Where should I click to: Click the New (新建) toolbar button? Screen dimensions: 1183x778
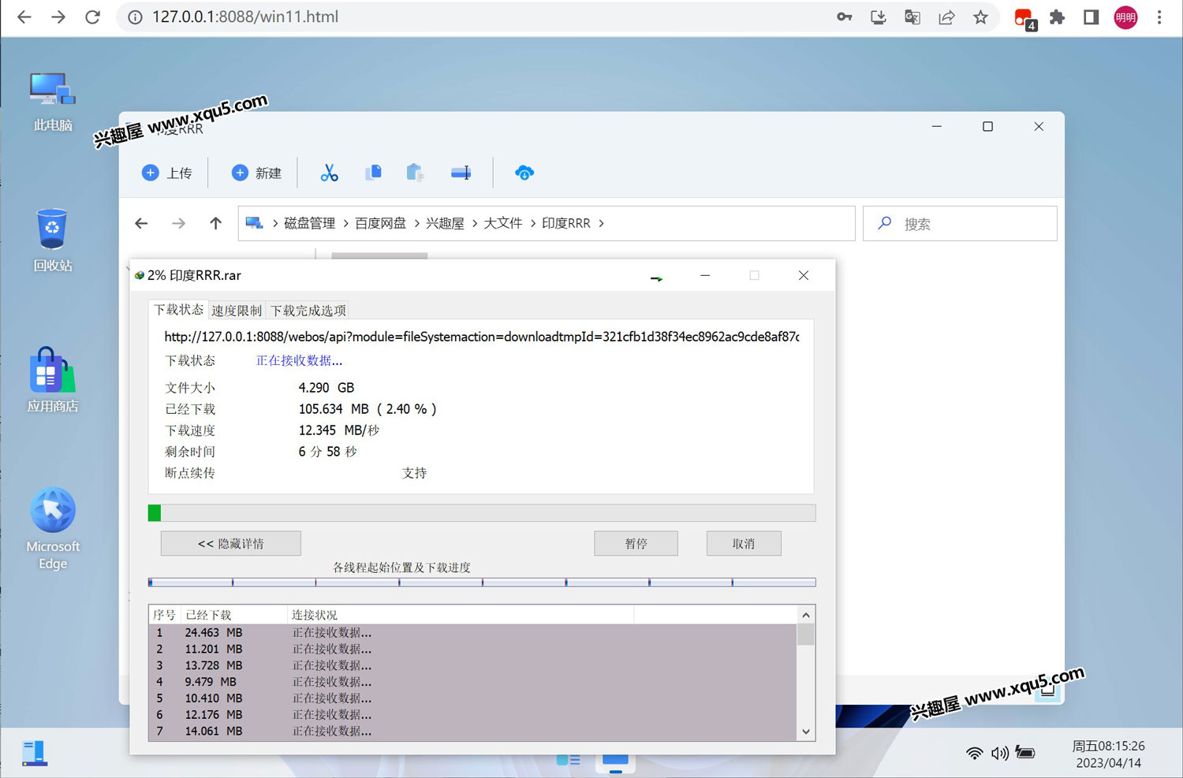(x=256, y=173)
